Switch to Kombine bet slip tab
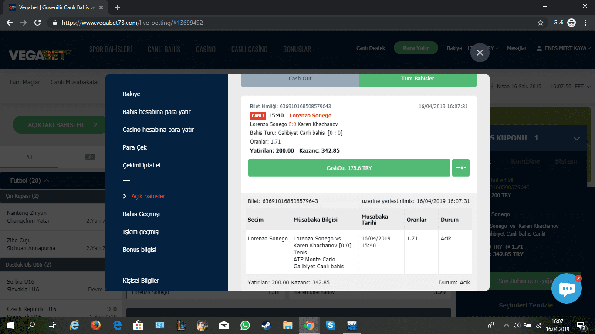595x334 pixels. (525, 161)
